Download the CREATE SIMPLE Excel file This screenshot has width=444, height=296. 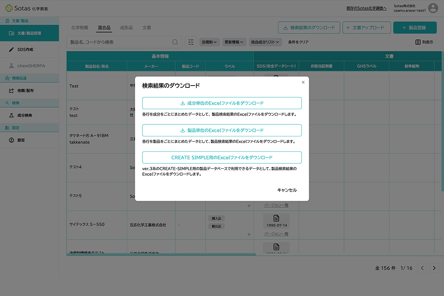click(x=222, y=158)
